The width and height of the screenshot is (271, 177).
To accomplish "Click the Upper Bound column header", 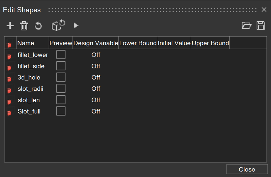I will click(x=210, y=43).
